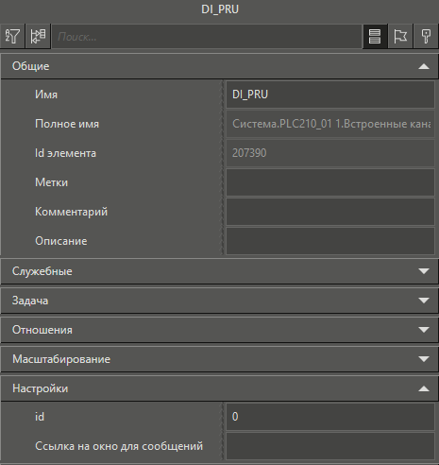Click the Полное имя property label

coord(67,124)
